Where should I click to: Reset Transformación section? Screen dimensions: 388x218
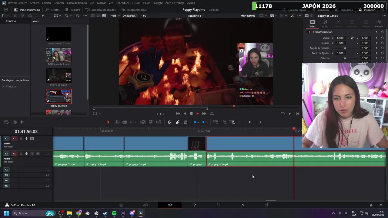point(383,32)
